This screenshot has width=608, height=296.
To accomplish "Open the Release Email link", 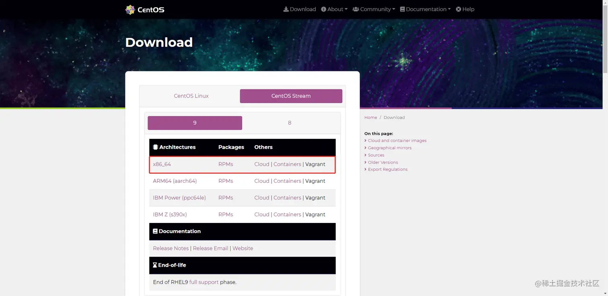I will pos(211,248).
